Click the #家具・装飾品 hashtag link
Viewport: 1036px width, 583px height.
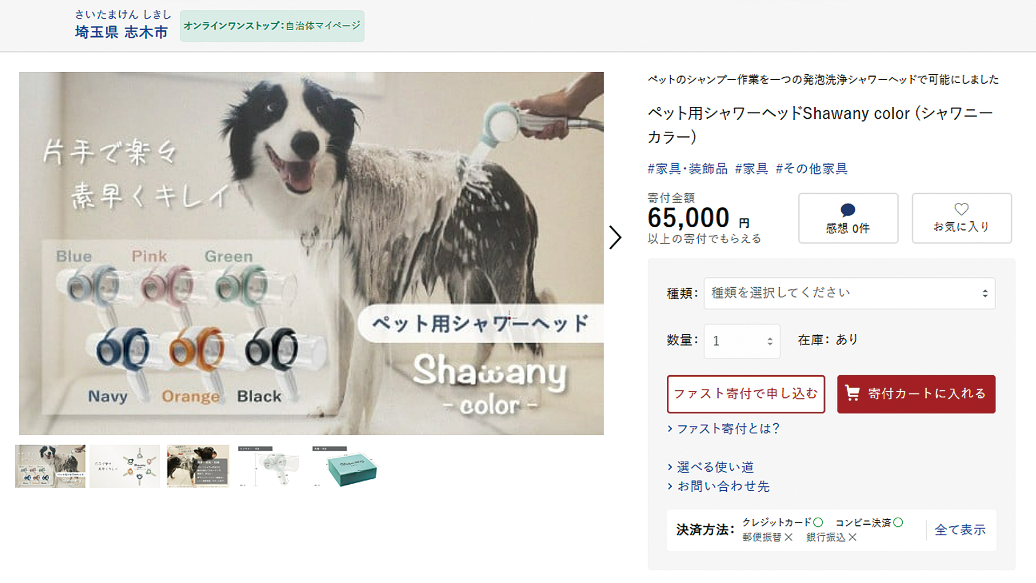pos(687,169)
